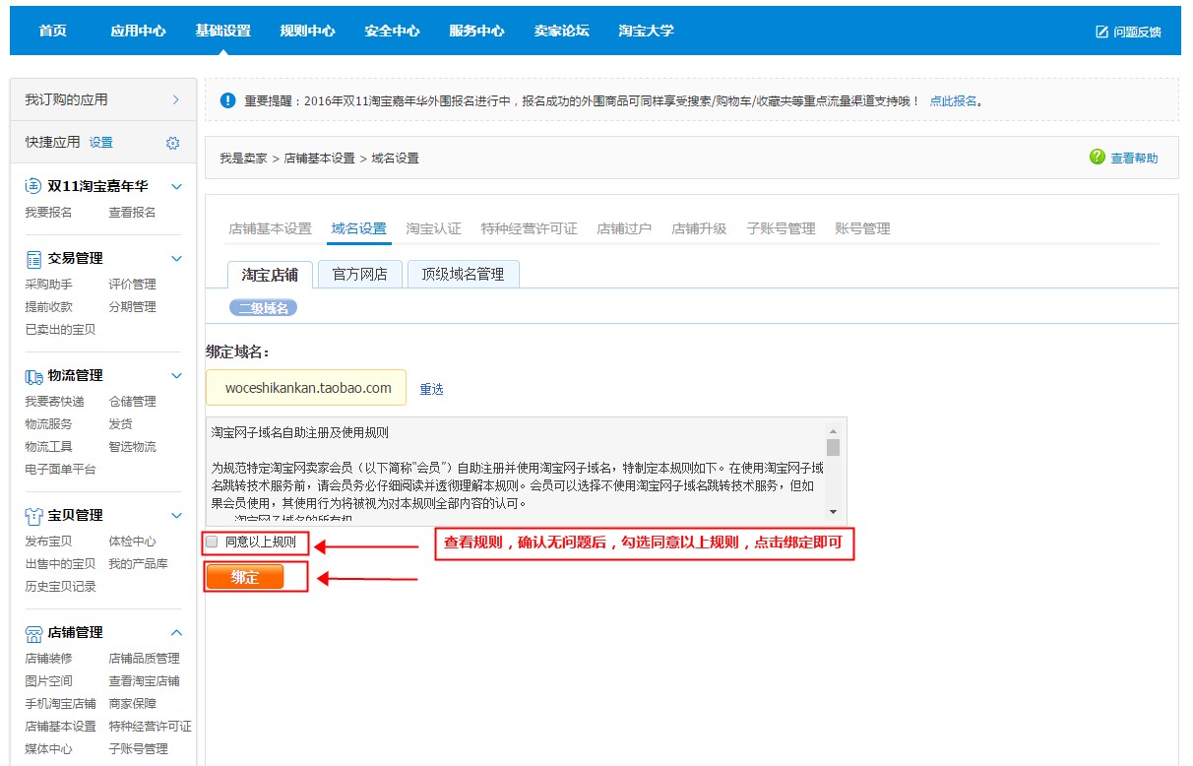
Task: Expand the 我订购的应用 panel
Action: (175, 98)
